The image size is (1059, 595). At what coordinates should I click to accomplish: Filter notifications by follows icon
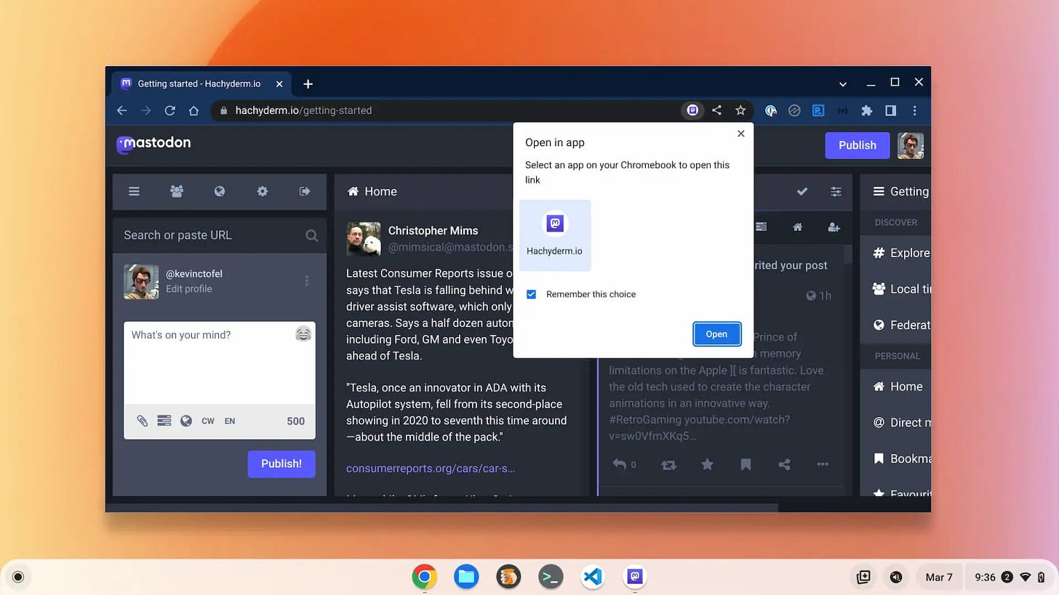click(x=834, y=227)
